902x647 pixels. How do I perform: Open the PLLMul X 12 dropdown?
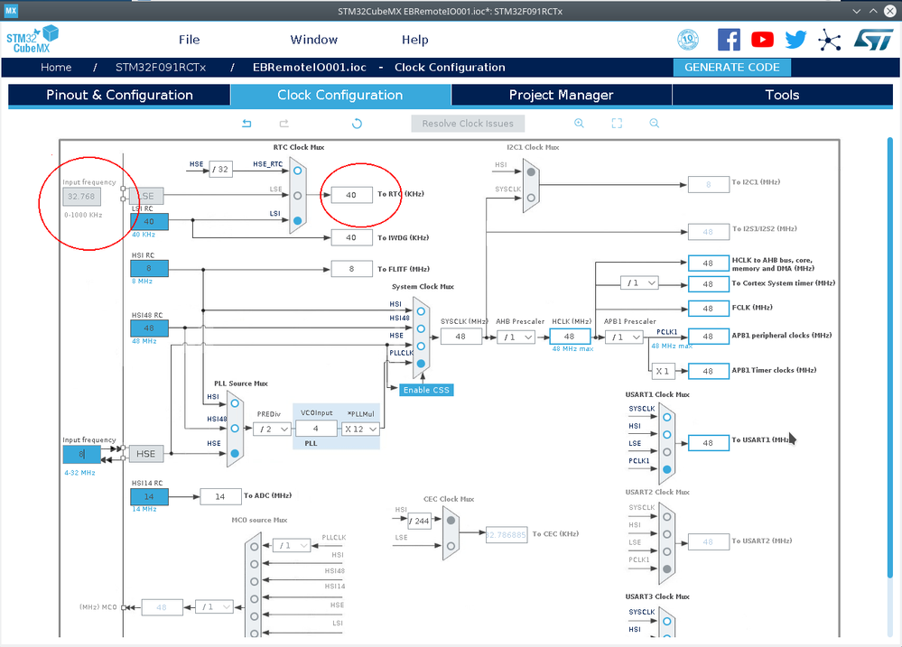360,429
